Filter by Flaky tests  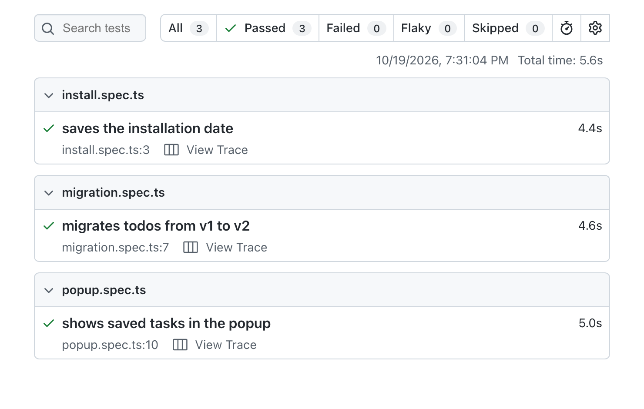tap(429, 28)
